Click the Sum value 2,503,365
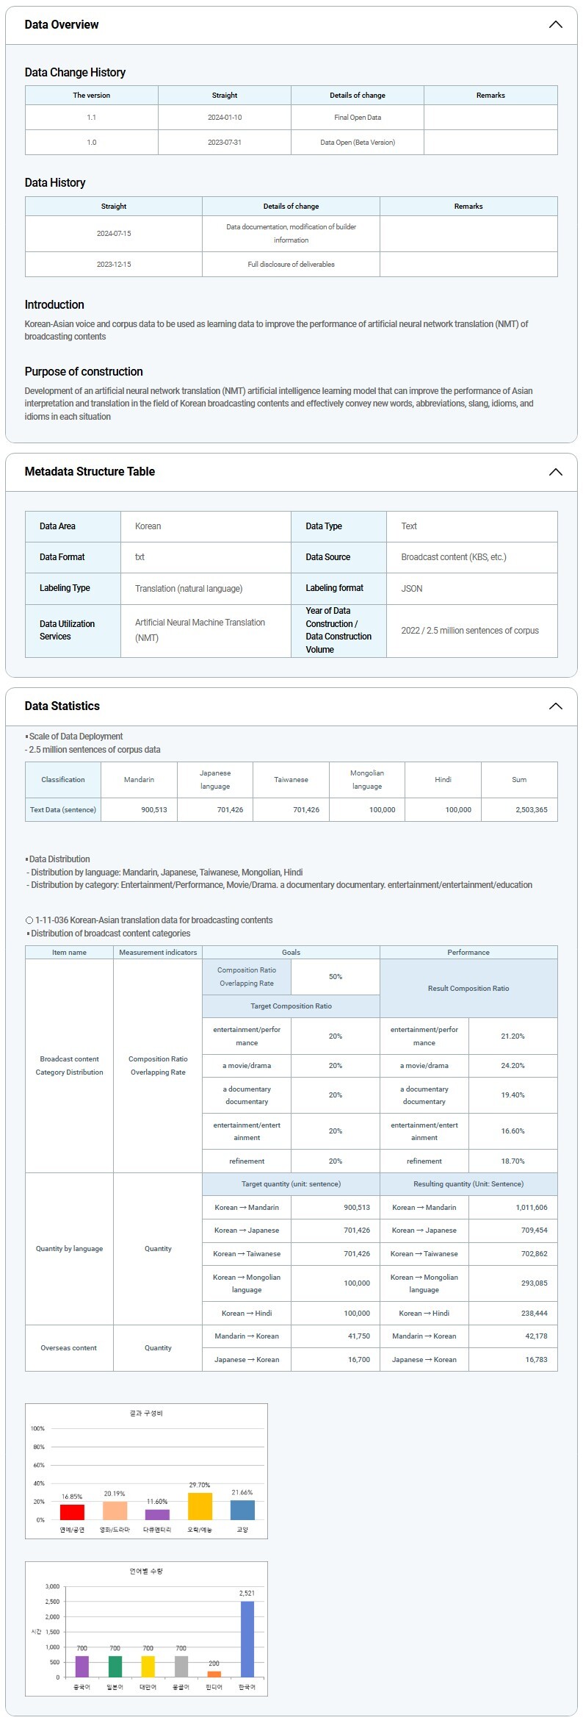Viewport: 583px width, 1723px height. click(x=531, y=810)
